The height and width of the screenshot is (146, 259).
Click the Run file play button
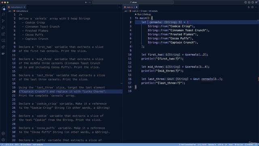(248, 7)
